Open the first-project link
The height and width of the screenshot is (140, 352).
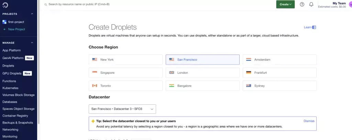click(x=16, y=22)
